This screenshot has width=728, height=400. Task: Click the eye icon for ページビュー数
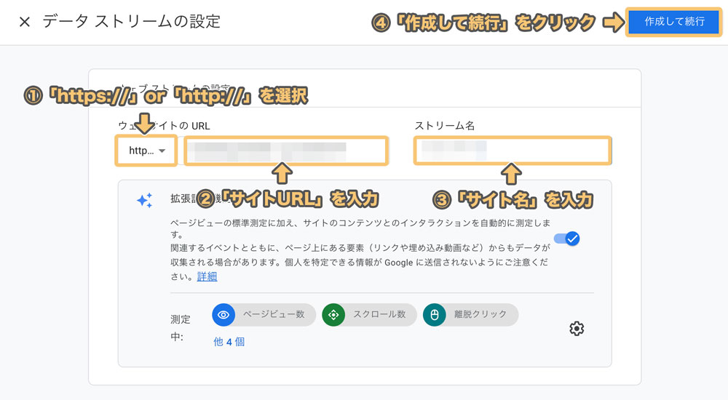[223, 315]
